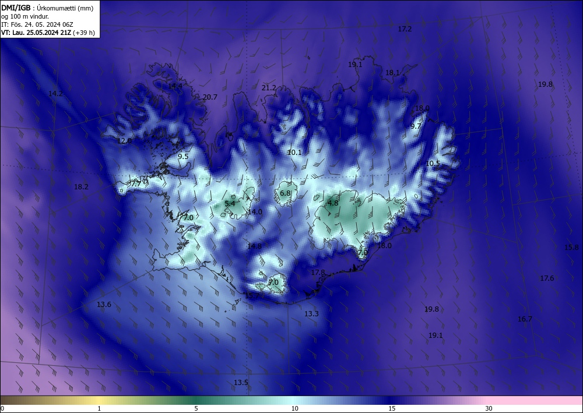Click the map value 18.2
583x413 pixels.
pyautogui.click(x=81, y=187)
